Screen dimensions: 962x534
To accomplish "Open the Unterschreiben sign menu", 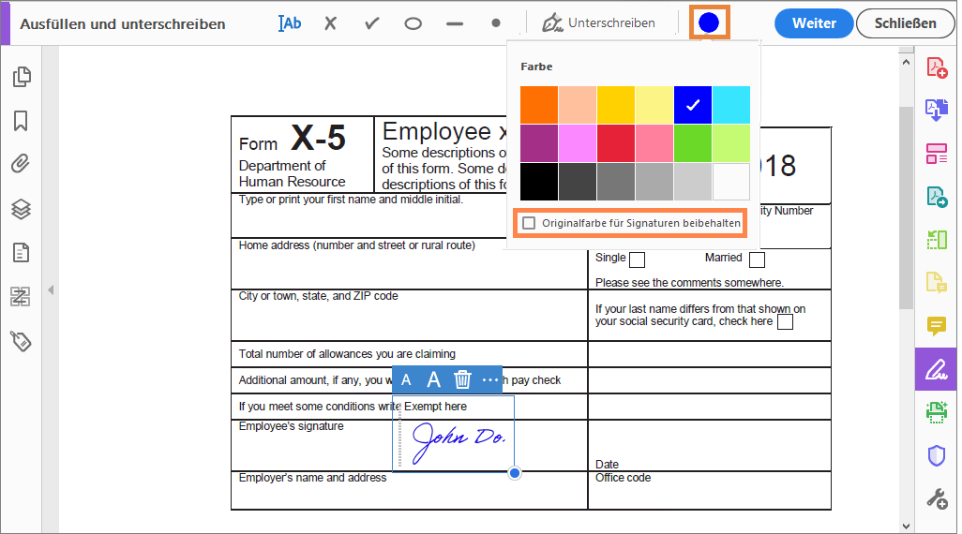I will [598, 23].
